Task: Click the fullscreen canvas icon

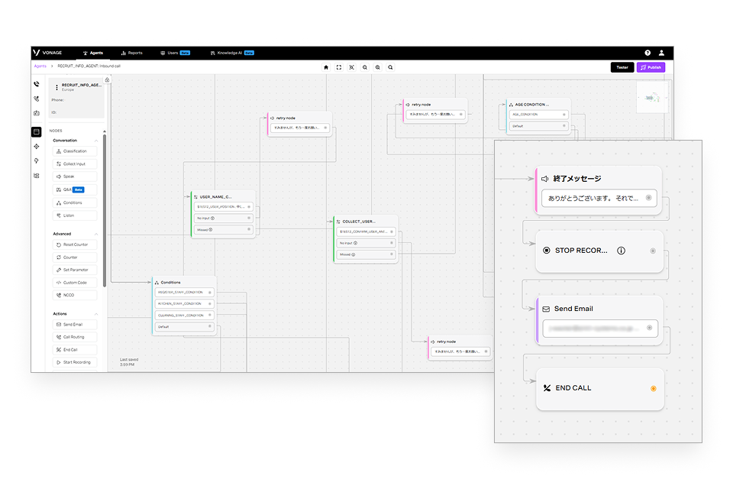Action: [x=339, y=67]
